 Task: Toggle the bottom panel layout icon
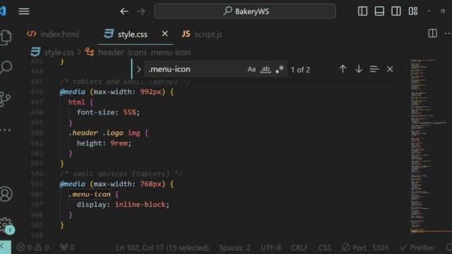(x=379, y=11)
